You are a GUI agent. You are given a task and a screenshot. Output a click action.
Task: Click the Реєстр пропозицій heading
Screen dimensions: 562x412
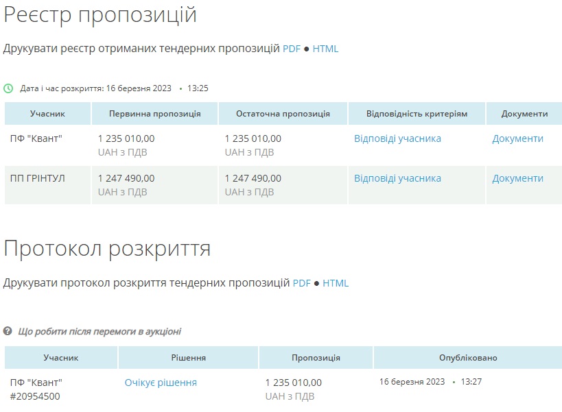coord(100,15)
